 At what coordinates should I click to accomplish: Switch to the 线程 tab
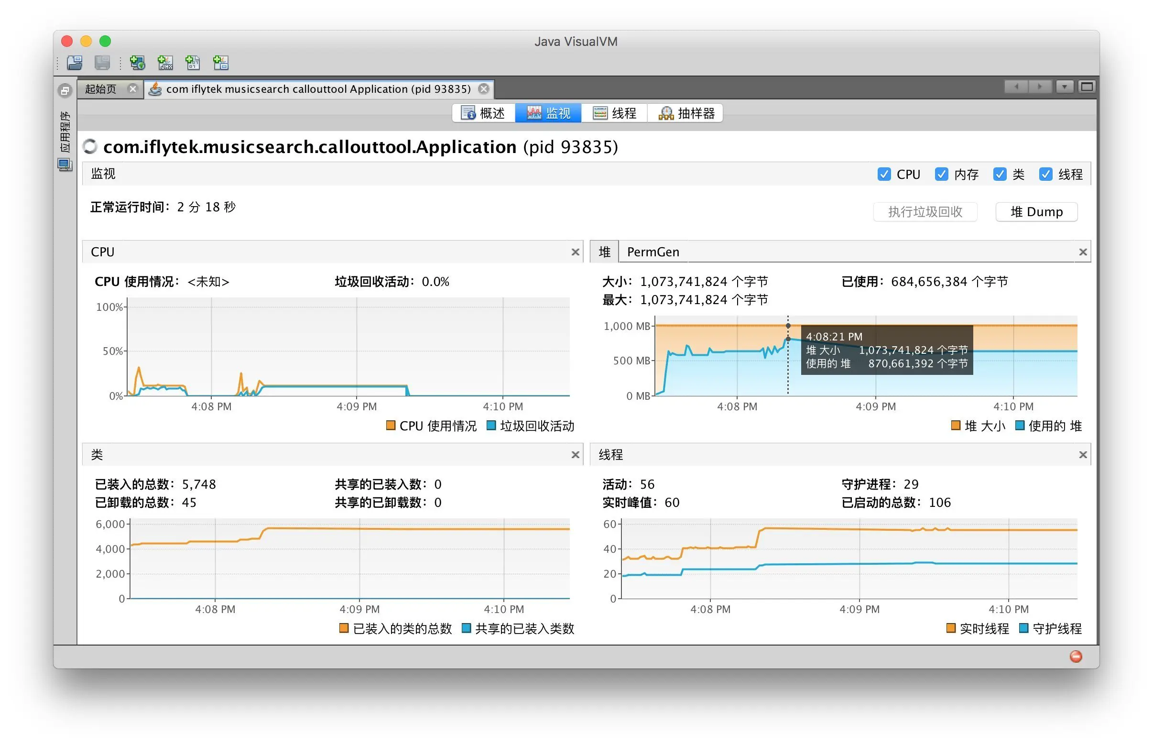614,113
